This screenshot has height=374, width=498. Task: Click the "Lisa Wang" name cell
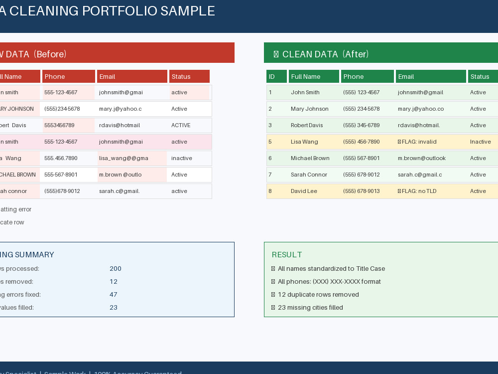point(304,142)
